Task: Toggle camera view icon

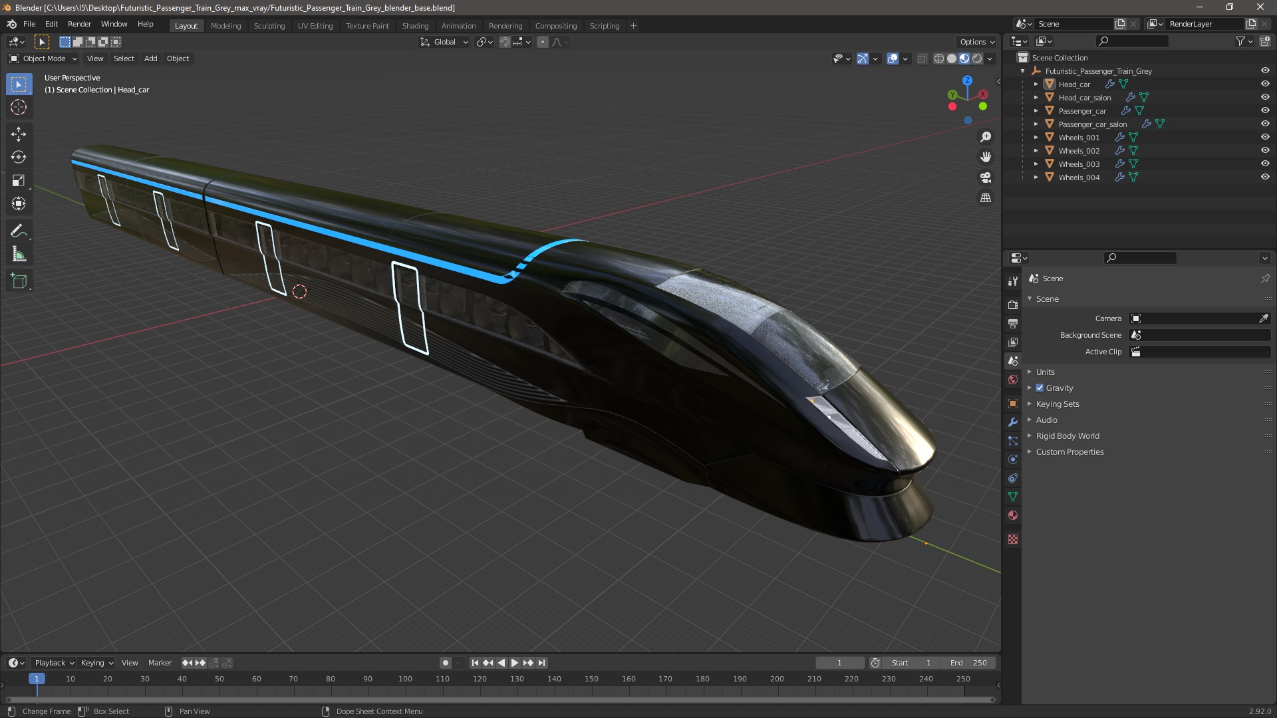Action: coord(986,178)
